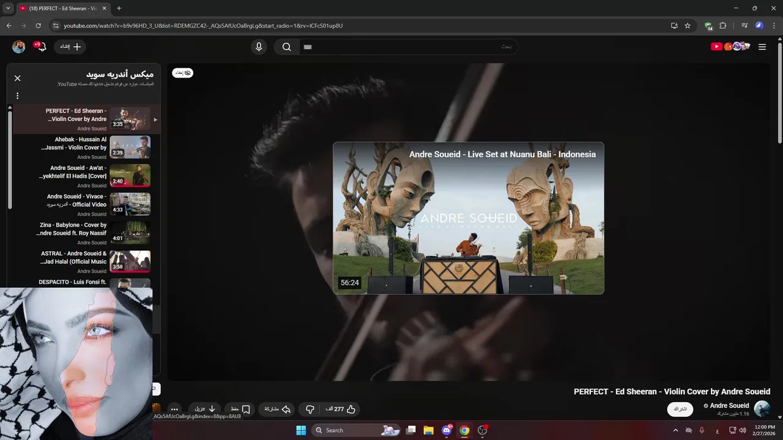Open the YouTube account avatar menu
Viewport: 783px width, 440px height.
coord(19,47)
